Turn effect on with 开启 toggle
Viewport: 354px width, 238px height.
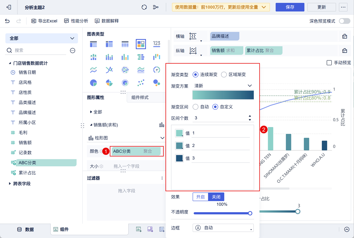tap(200, 197)
